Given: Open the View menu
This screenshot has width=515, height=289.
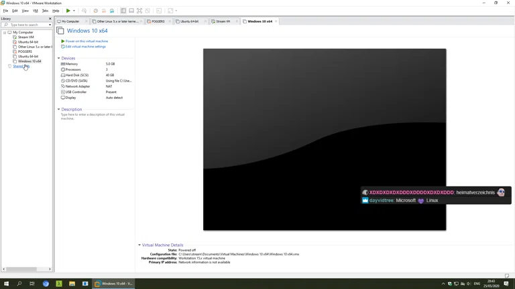Looking at the screenshot, I should [25, 11].
